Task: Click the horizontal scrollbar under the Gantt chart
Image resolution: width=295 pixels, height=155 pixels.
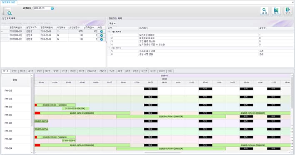Action: (162, 152)
